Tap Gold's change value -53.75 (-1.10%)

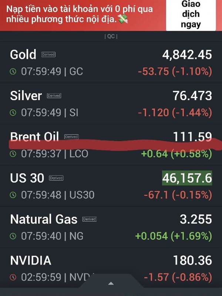click(x=175, y=71)
